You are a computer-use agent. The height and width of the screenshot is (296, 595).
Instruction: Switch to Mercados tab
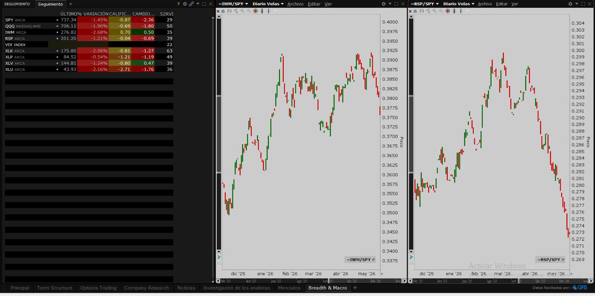click(x=289, y=288)
